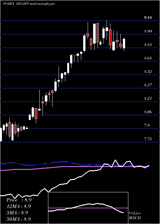Click the <<Live MACD label
Screen dimensions: 160x224
135,216
